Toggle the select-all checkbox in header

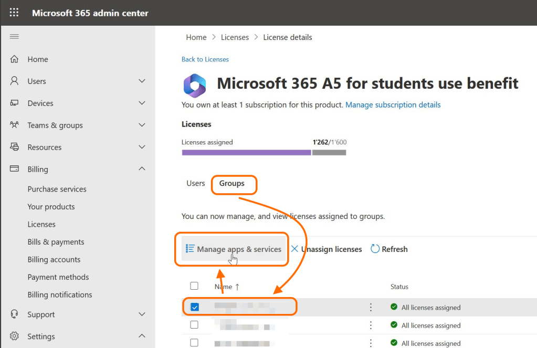click(194, 286)
